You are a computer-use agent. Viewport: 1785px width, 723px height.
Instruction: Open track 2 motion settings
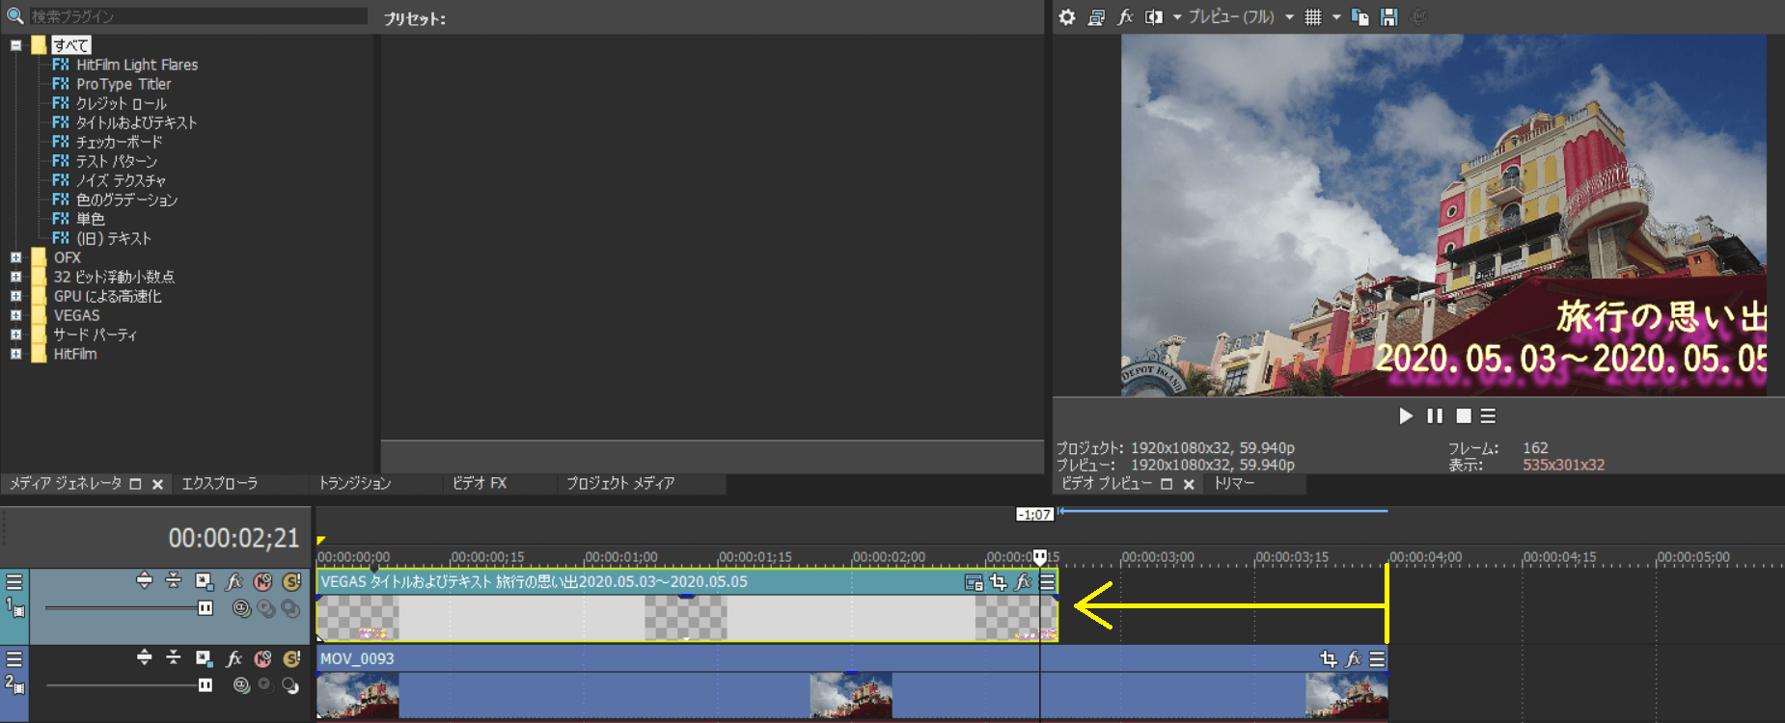(x=204, y=658)
